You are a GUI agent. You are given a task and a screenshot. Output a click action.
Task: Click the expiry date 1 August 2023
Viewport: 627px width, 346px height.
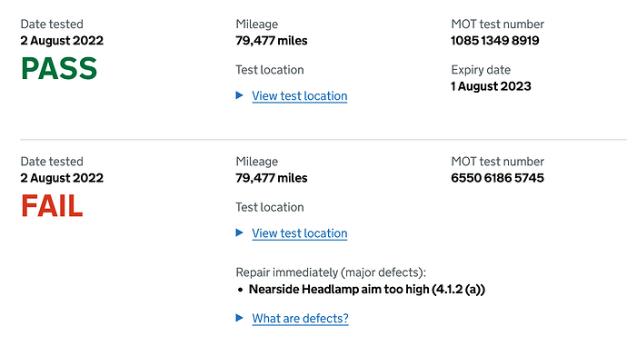[491, 86]
